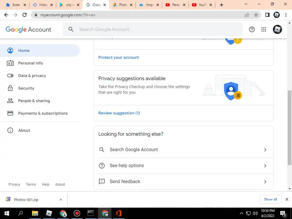
Task: Open the Photos-001.zip download item
Action: click(x=26, y=200)
